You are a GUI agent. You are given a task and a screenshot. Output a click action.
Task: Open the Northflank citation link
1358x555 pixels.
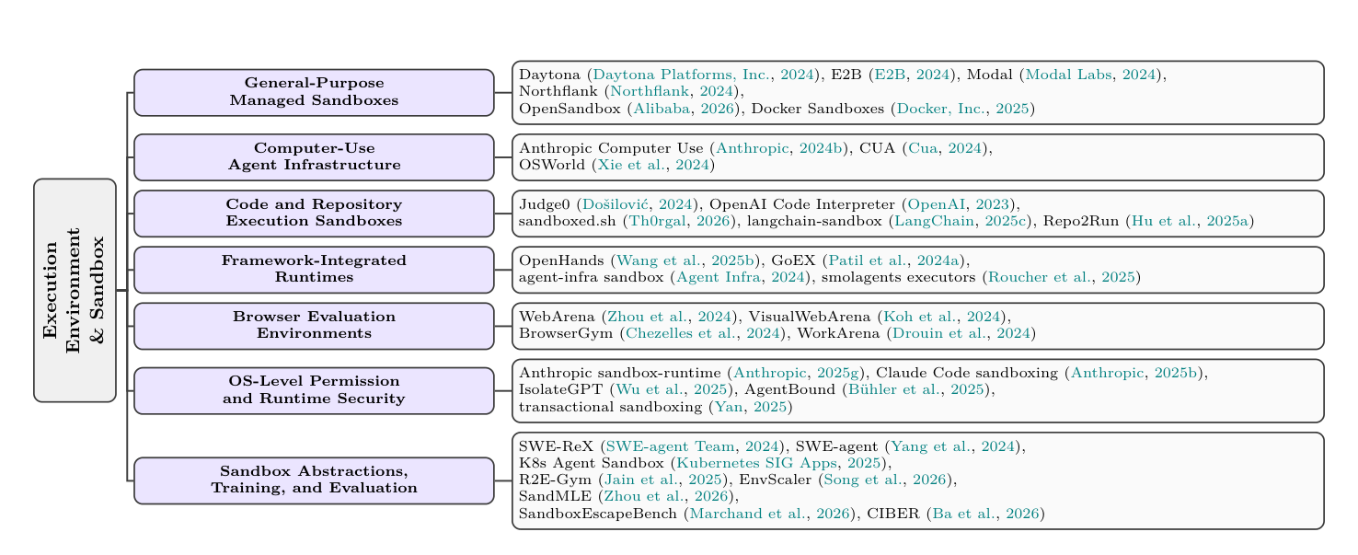651,92
